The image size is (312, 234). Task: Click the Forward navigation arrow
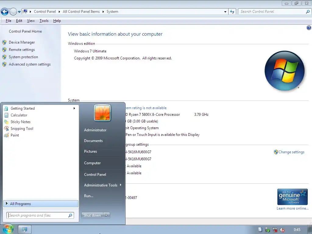click(13, 12)
